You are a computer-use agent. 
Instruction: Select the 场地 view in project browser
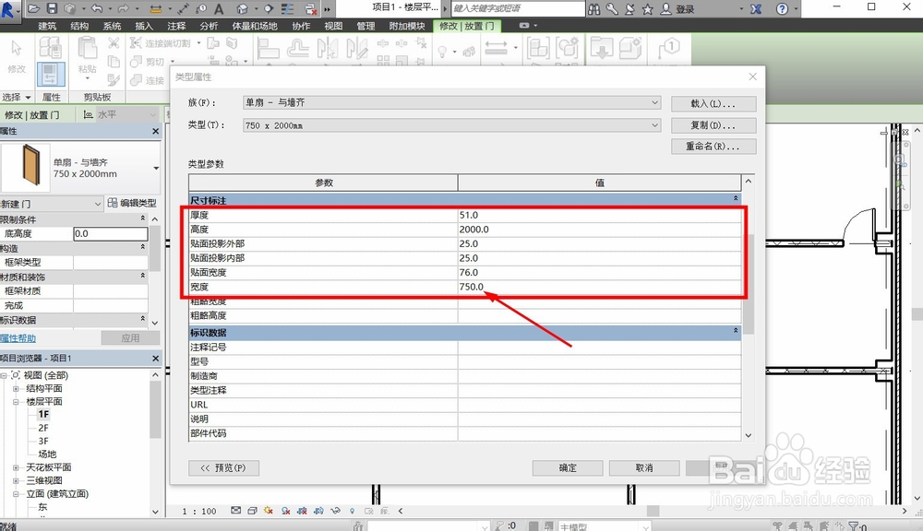[x=47, y=454]
